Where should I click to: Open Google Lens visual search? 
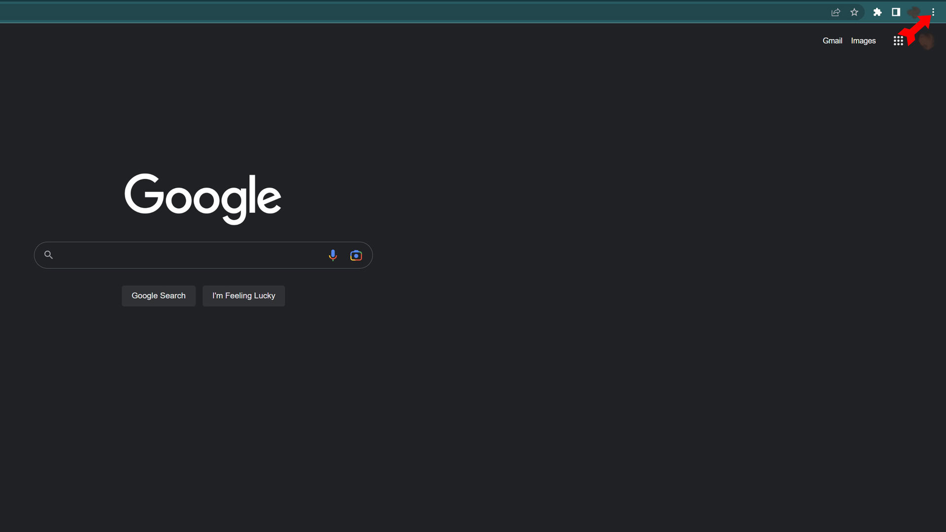356,255
